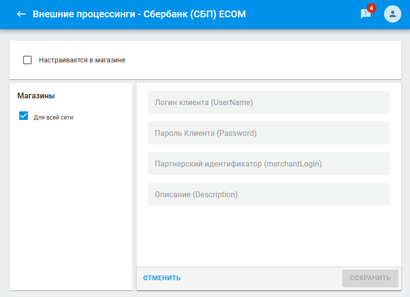Image resolution: width=410 pixels, height=297 pixels.
Task: Focus the 'Пароль Клиента (Password)' field
Action: [269, 133]
